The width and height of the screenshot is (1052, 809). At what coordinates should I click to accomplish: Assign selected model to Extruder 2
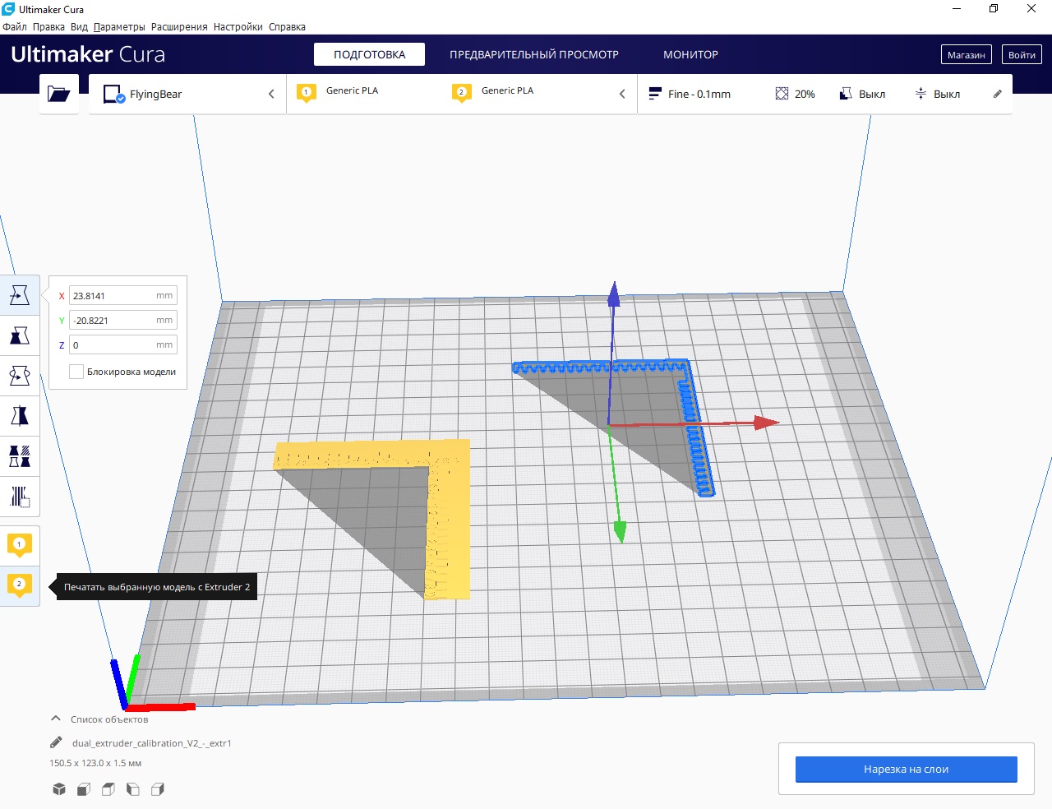pos(20,585)
